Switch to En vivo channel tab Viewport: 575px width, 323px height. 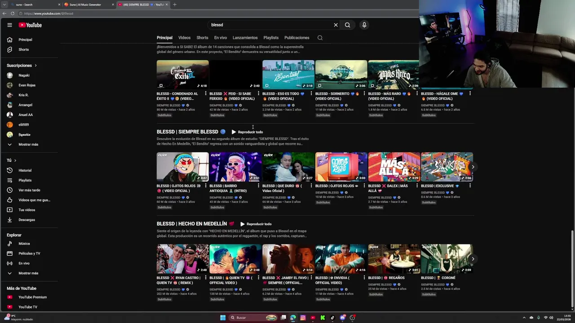tap(220, 38)
